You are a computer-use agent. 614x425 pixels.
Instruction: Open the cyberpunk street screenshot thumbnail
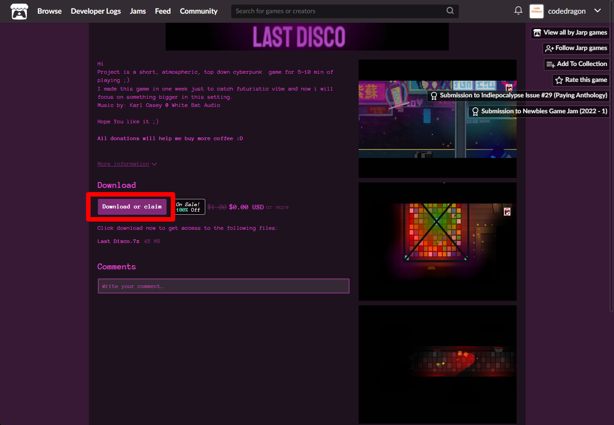pyautogui.click(x=437, y=119)
